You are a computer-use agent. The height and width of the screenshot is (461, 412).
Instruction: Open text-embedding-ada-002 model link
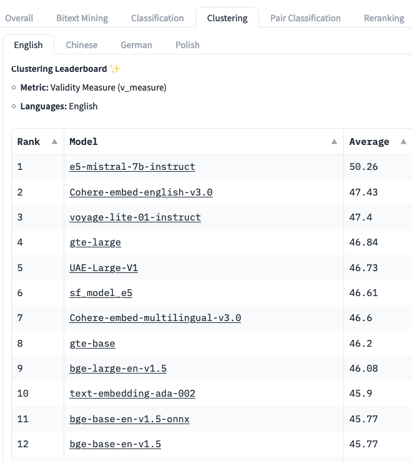point(132,394)
